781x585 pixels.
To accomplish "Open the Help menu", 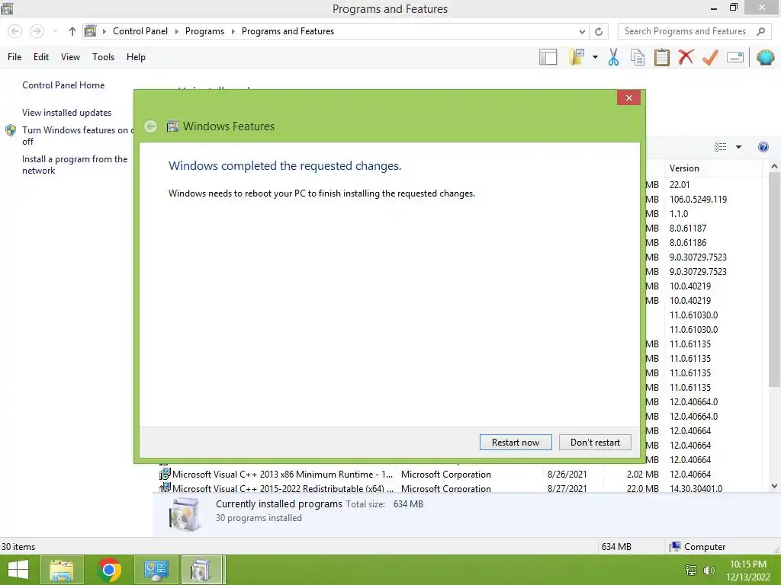I will (136, 57).
